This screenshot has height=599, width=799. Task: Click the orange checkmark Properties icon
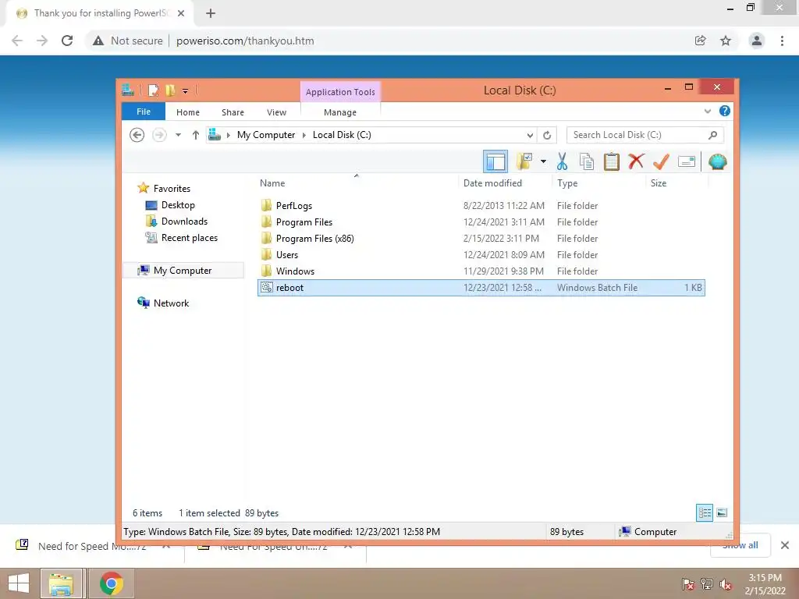(661, 162)
